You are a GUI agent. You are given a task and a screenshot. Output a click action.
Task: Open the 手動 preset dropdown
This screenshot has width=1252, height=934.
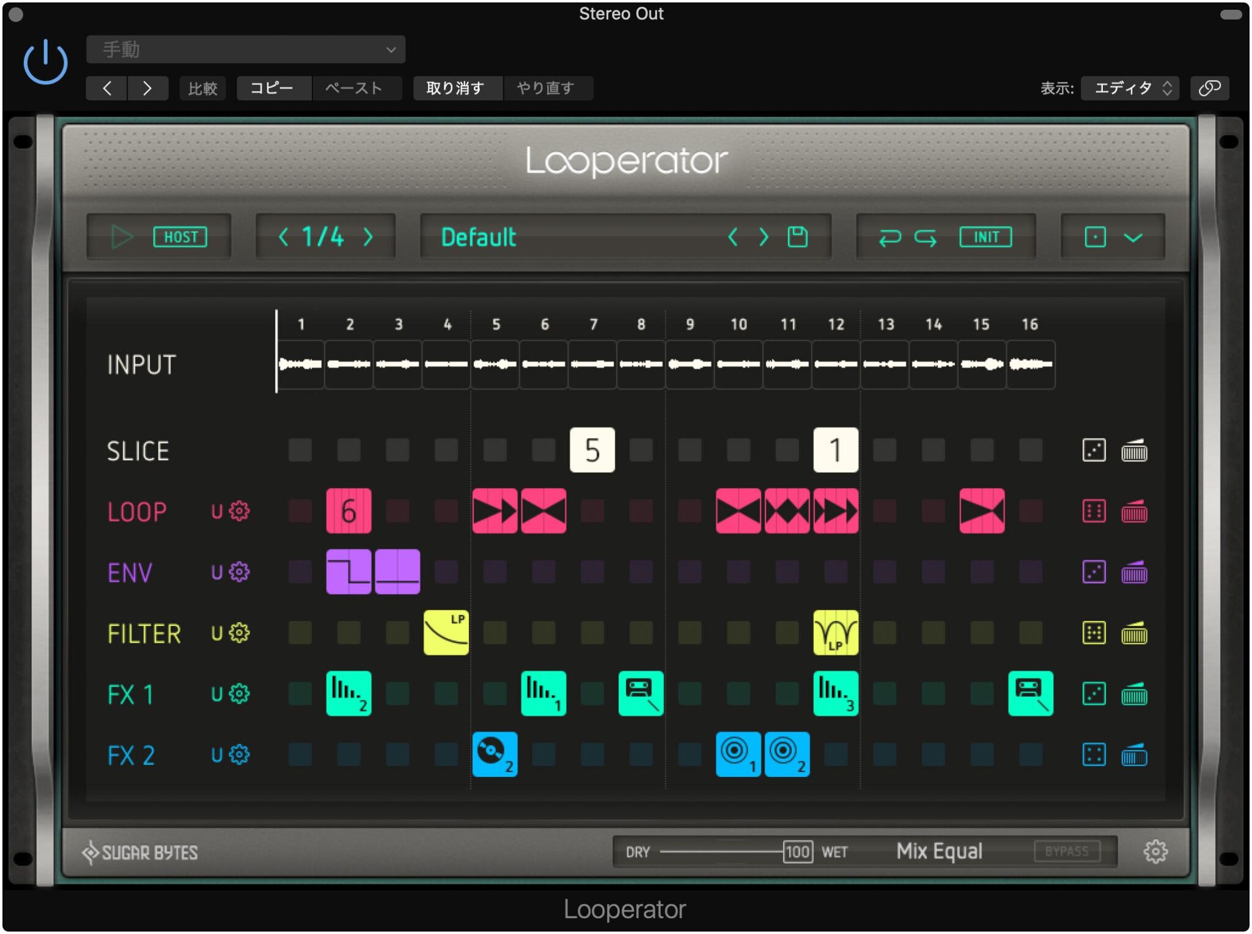click(x=245, y=50)
